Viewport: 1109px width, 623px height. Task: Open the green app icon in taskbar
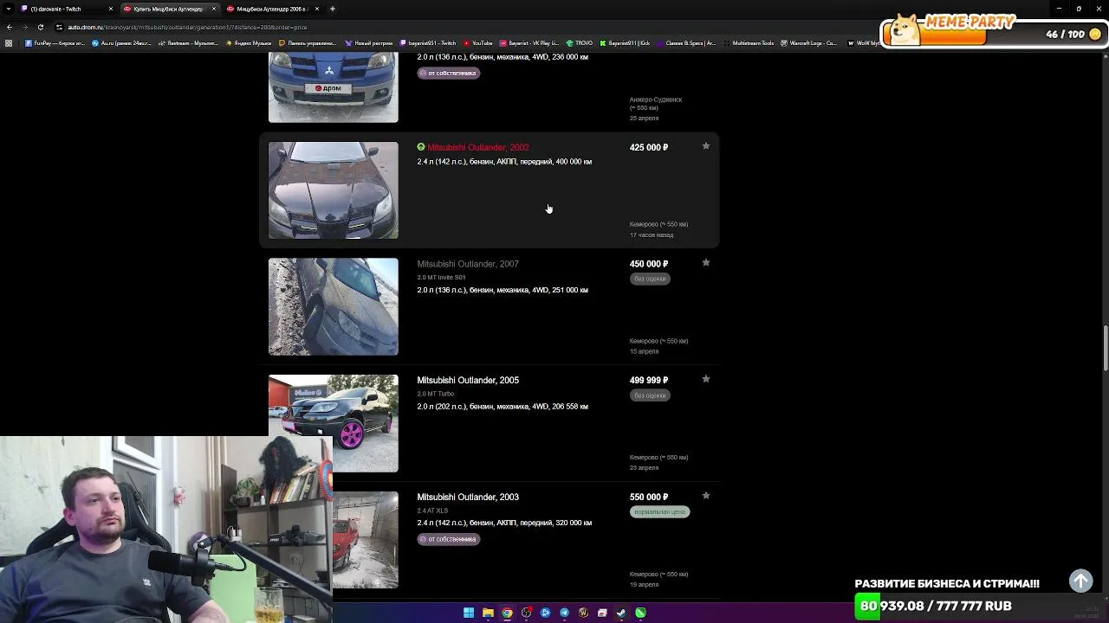click(x=640, y=613)
